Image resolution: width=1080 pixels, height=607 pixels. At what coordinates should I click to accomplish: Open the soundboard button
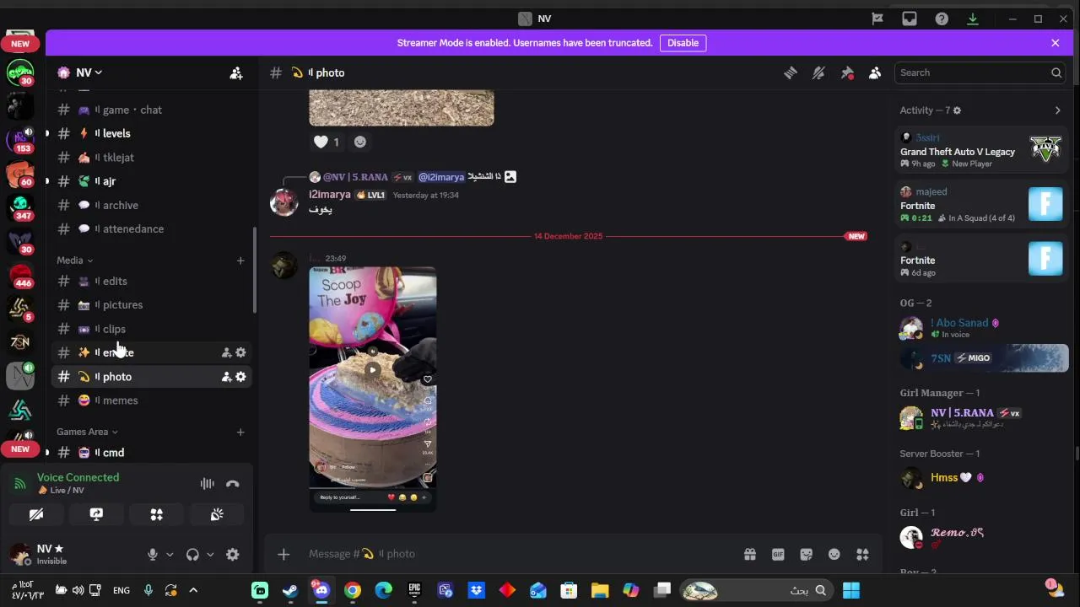[x=217, y=514]
